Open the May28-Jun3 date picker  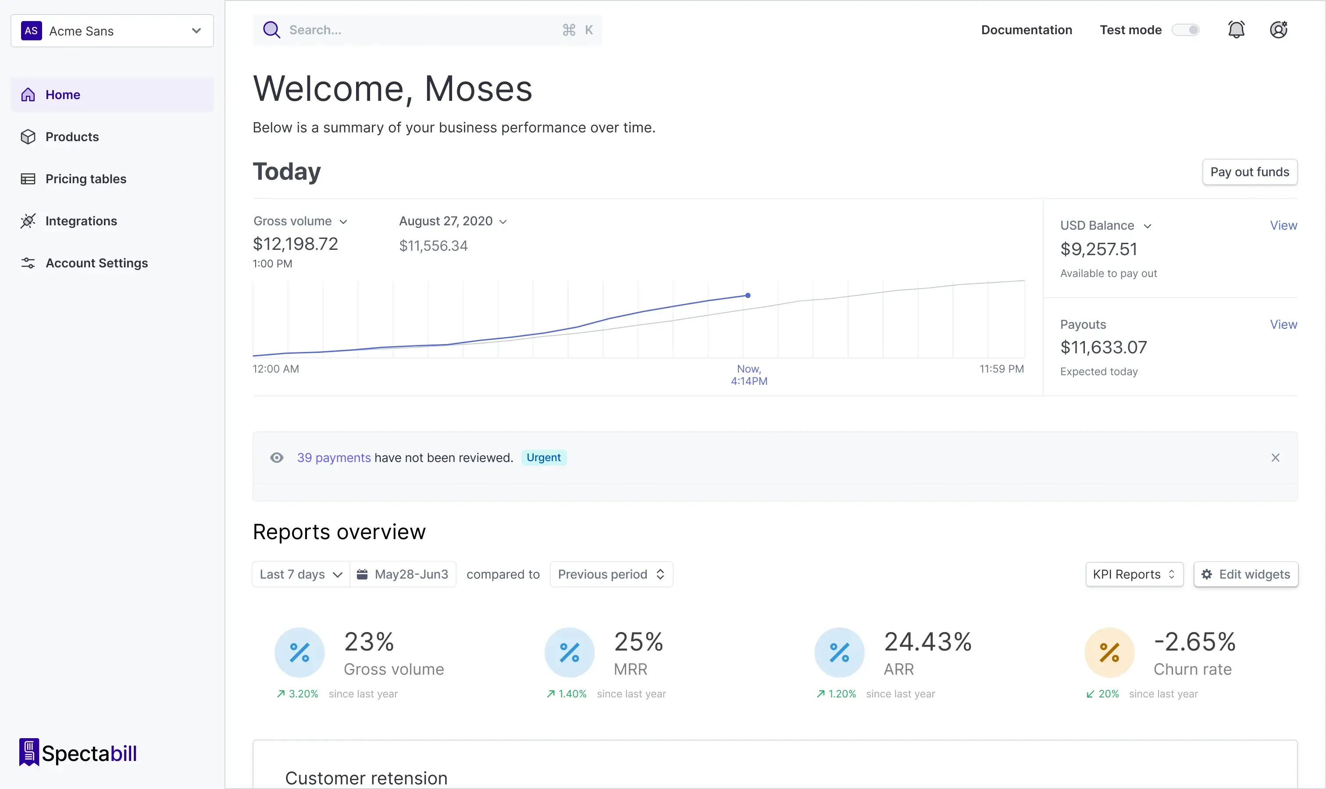(x=403, y=574)
